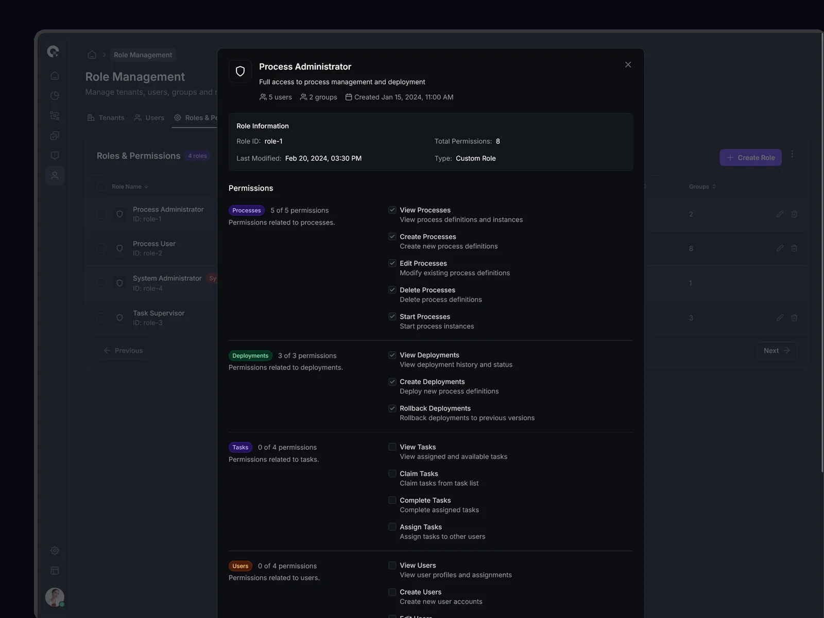
Task: Open the settings gear in sidebar
Action: 55,551
